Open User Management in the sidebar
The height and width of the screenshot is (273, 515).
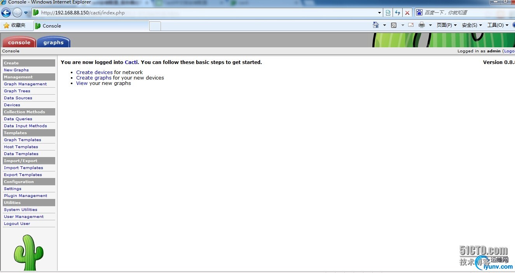(x=24, y=217)
